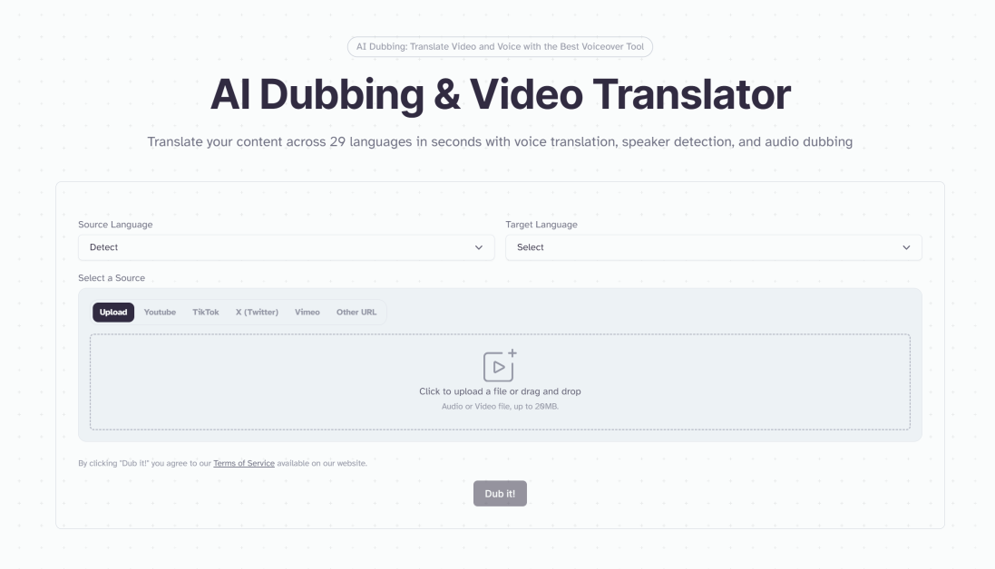Open the Terms of Service link

coord(242,462)
